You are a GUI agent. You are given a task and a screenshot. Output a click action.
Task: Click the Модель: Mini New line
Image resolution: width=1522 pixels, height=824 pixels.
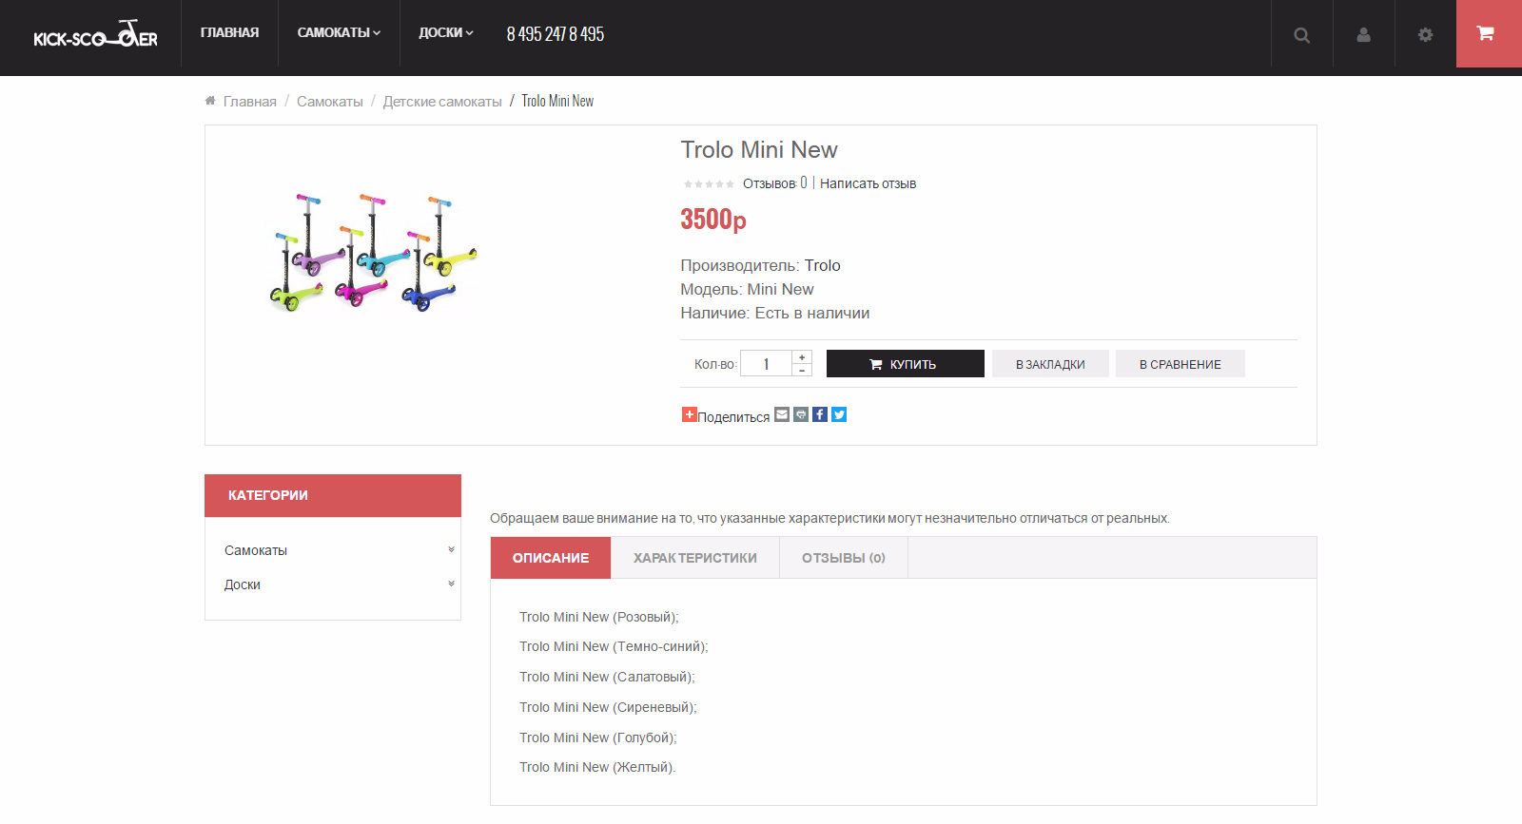(747, 289)
